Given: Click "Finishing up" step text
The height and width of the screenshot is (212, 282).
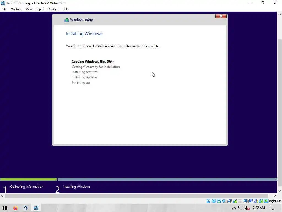Looking at the screenshot, I should coord(81,82).
